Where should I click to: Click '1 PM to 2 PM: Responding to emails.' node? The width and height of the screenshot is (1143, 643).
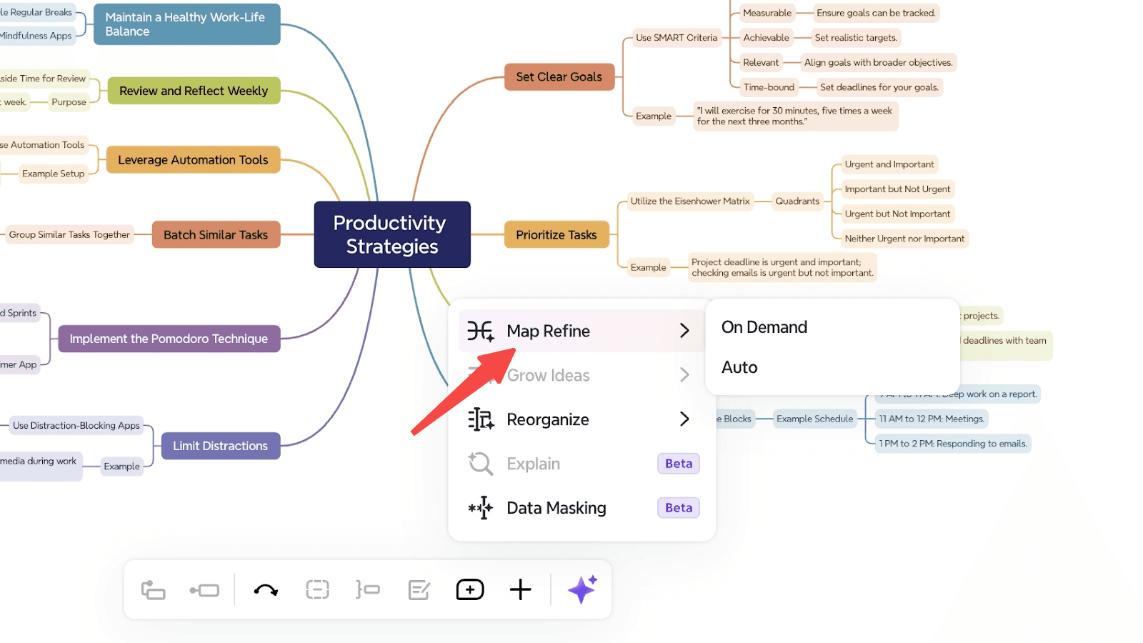tap(953, 444)
